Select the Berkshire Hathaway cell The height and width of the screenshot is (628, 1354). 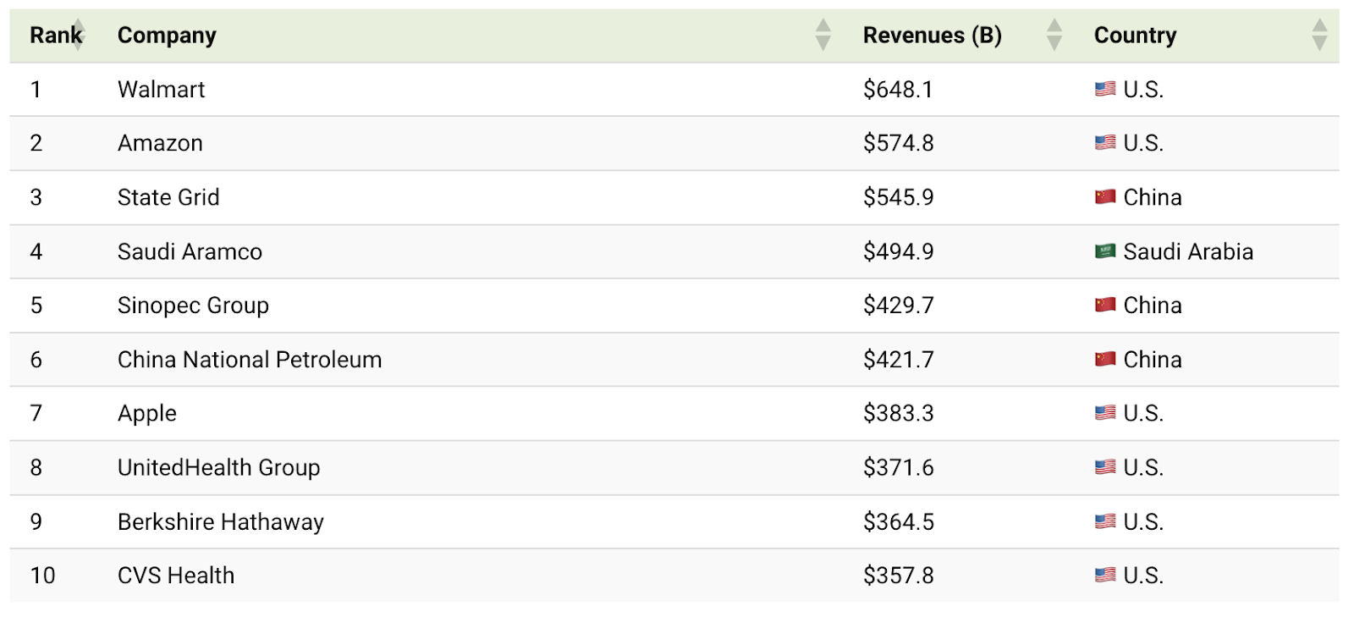point(221,522)
